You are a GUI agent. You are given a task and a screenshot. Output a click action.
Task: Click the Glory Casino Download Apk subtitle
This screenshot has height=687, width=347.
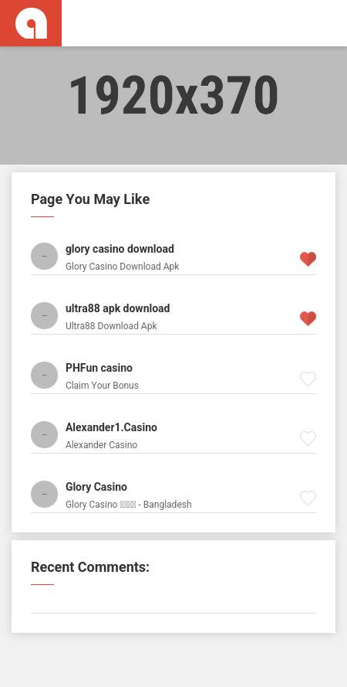coord(123,267)
